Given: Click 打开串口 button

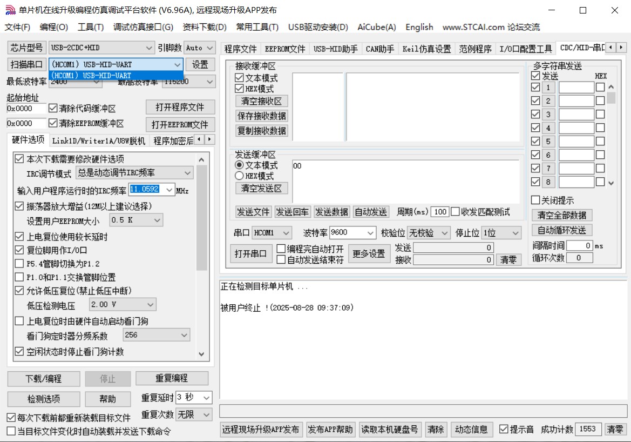Looking at the screenshot, I should [x=250, y=254].
